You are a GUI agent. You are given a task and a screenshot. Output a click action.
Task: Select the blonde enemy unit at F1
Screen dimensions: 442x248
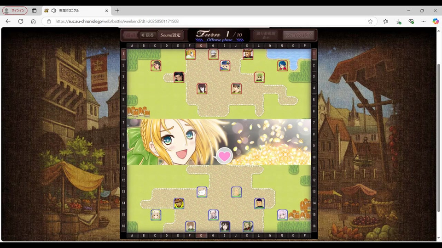(190, 54)
